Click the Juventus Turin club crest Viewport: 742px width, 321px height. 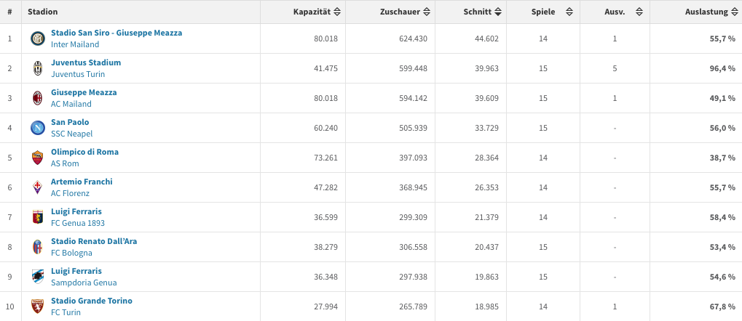37,68
